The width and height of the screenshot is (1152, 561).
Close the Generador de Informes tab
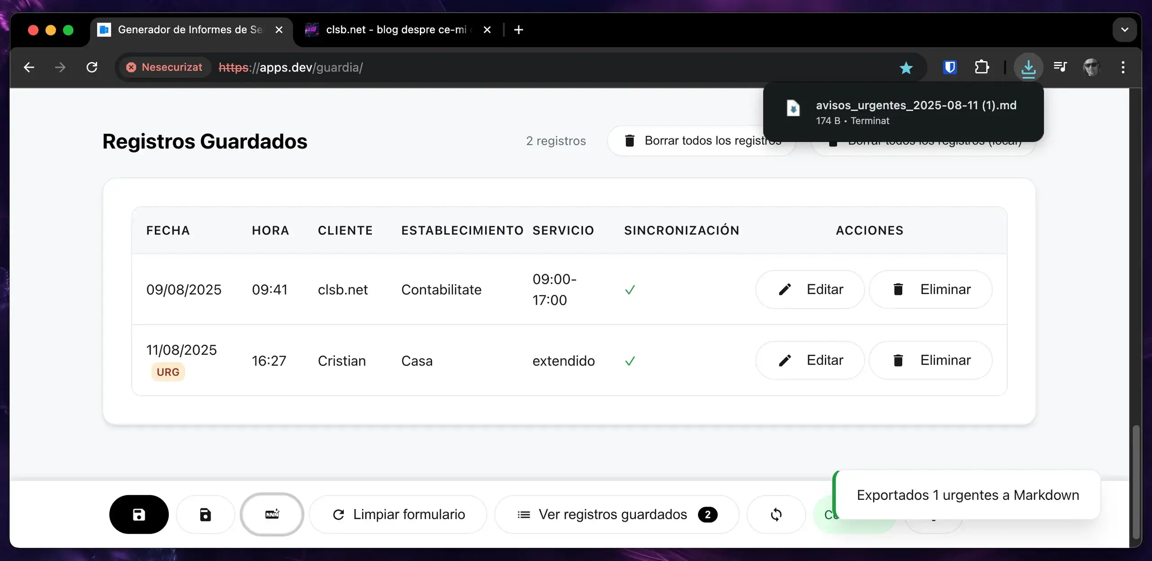point(279,30)
